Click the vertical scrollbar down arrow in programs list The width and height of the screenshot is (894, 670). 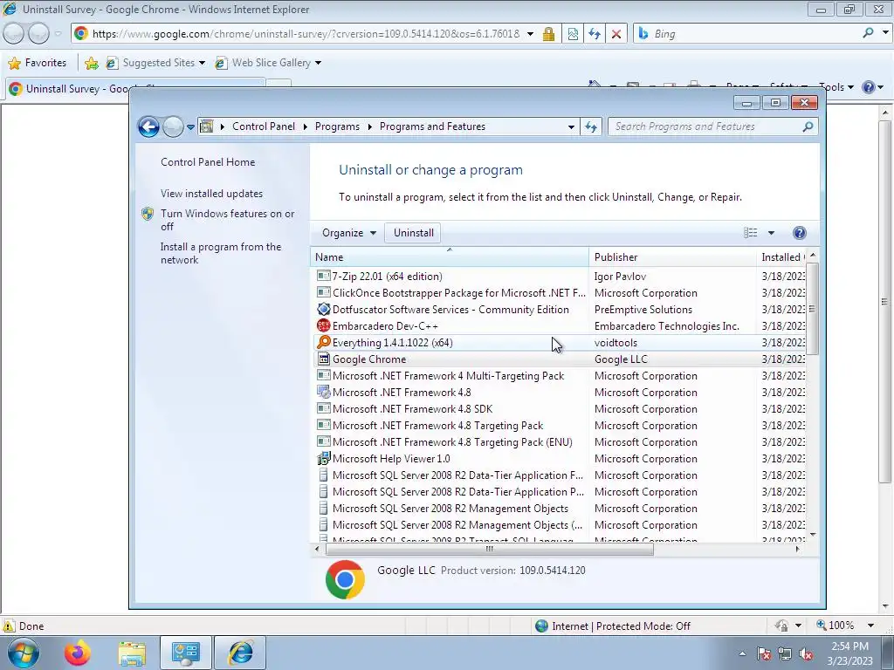pos(813,535)
